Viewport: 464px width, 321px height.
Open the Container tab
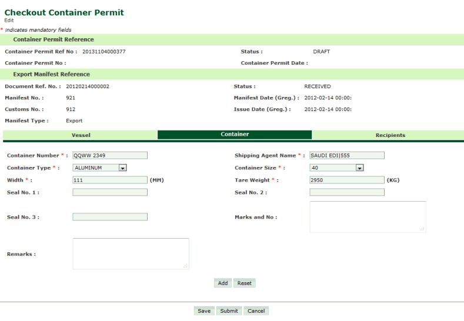pyautogui.click(x=235, y=135)
